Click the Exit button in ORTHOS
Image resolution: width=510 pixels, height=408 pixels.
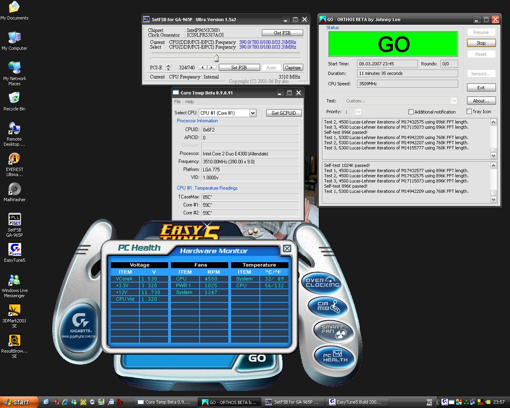(481, 88)
